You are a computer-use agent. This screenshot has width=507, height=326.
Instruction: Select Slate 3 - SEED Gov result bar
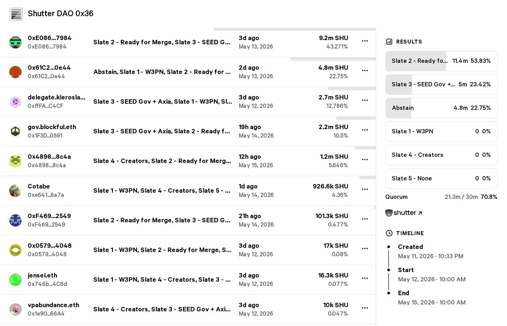[x=442, y=84]
